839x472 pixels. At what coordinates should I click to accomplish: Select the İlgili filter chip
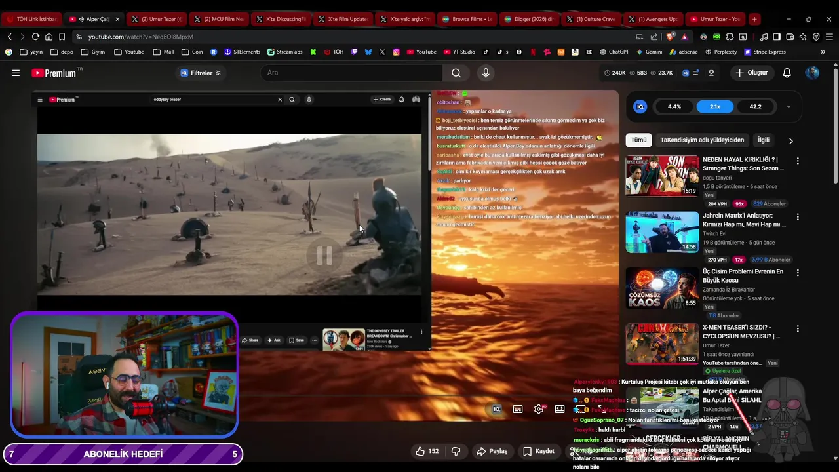click(x=764, y=140)
